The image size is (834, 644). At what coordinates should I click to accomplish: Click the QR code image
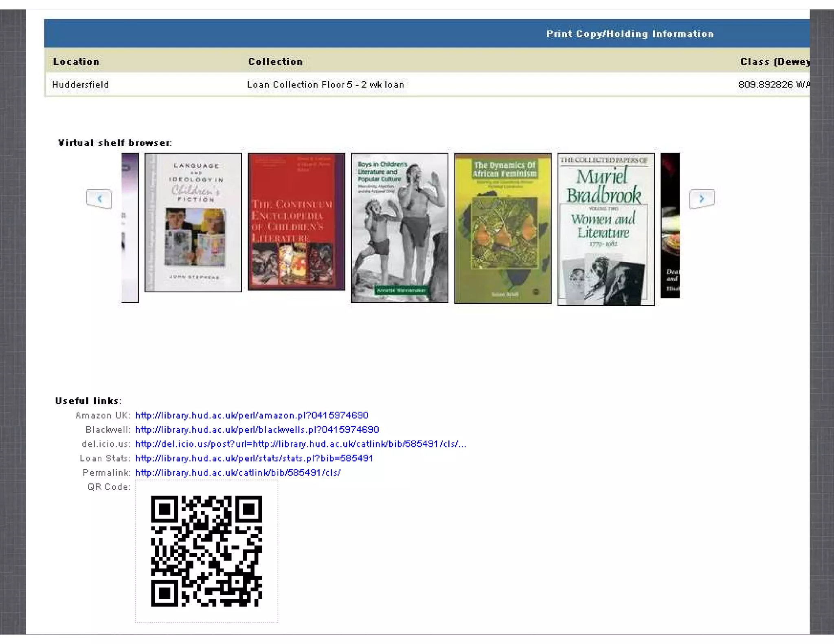(206, 551)
